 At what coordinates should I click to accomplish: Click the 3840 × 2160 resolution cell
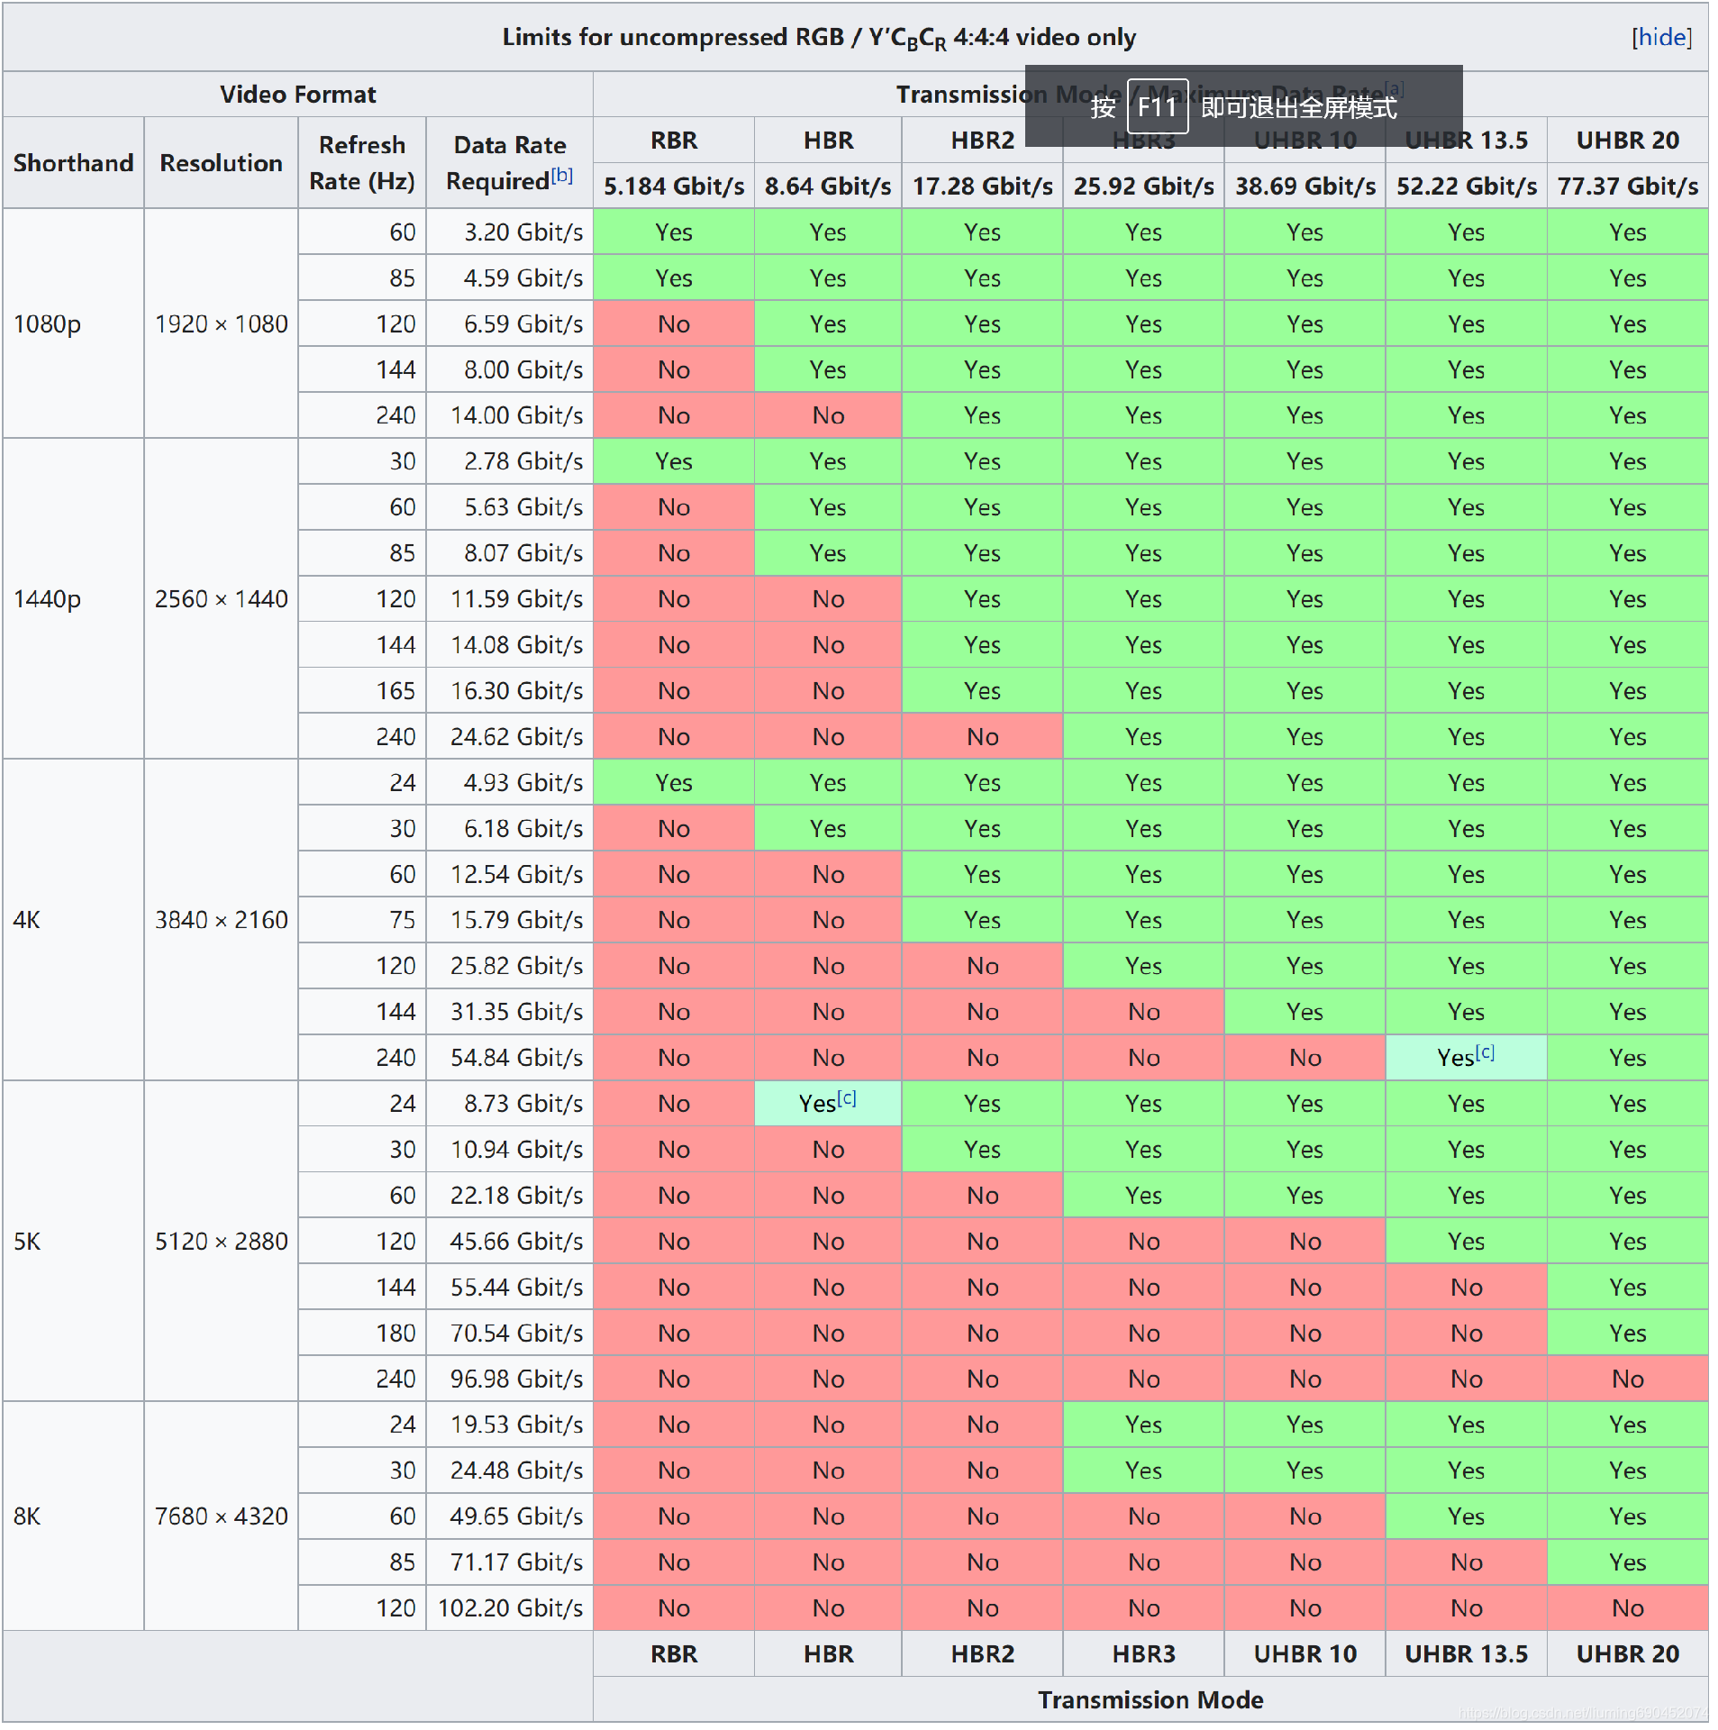click(x=221, y=919)
